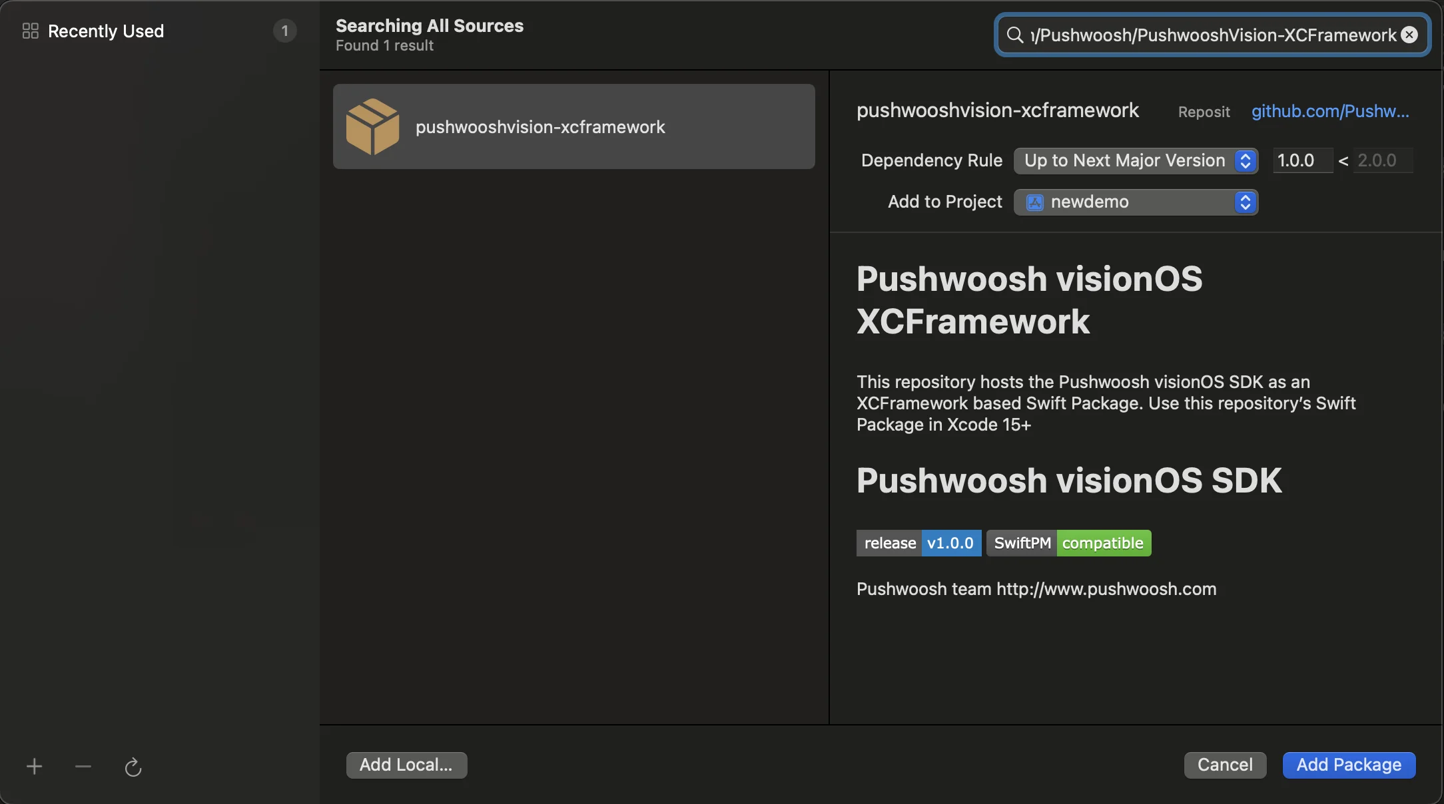
Task: Click the Dependency Rule stepper arrows
Action: pos(1246,160)
